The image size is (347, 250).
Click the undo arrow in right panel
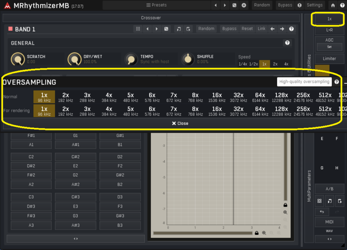[x=321, y=212]
